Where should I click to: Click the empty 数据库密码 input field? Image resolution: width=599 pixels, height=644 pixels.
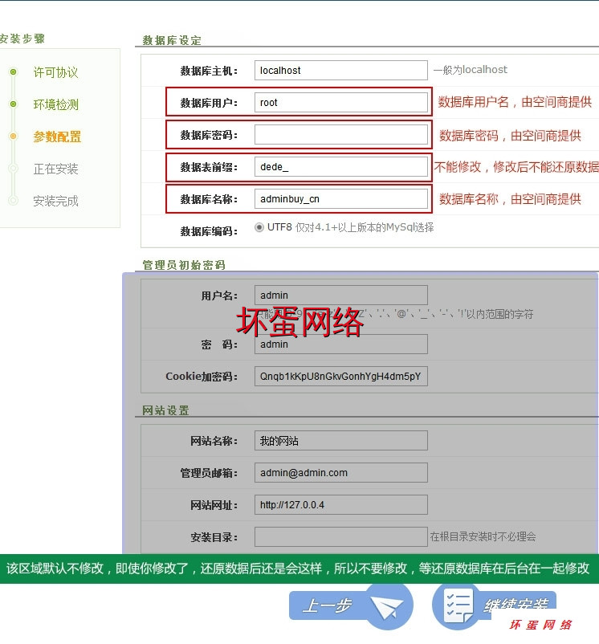340,135
